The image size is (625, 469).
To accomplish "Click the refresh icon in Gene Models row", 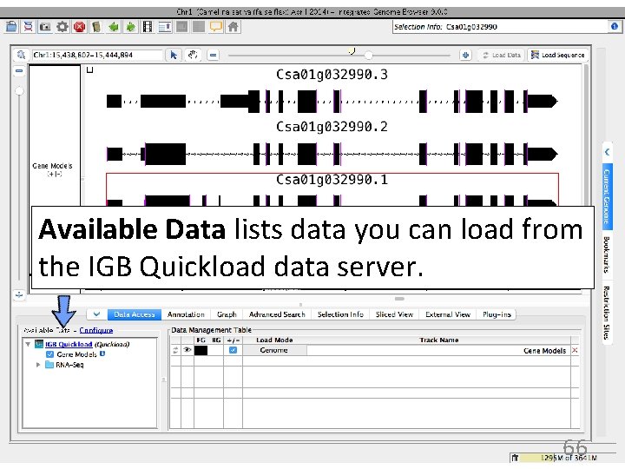I will tap(175, 350).
